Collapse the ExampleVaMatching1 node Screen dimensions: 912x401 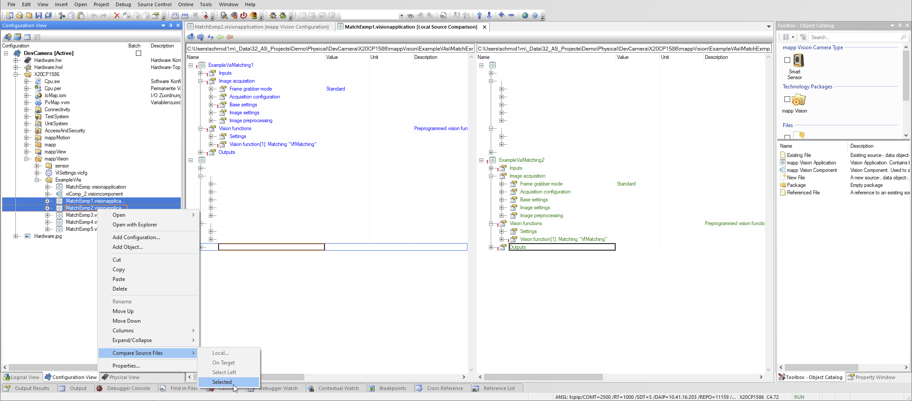click(x=190, y=65)
